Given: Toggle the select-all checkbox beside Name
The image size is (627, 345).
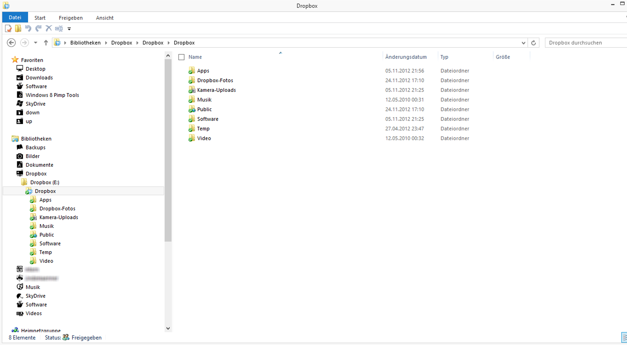Looking at the screenshot, I should pos(182,57).
